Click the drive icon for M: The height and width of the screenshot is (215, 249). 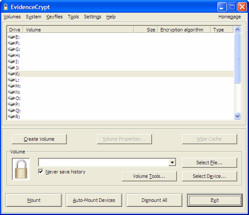point(11,86)
